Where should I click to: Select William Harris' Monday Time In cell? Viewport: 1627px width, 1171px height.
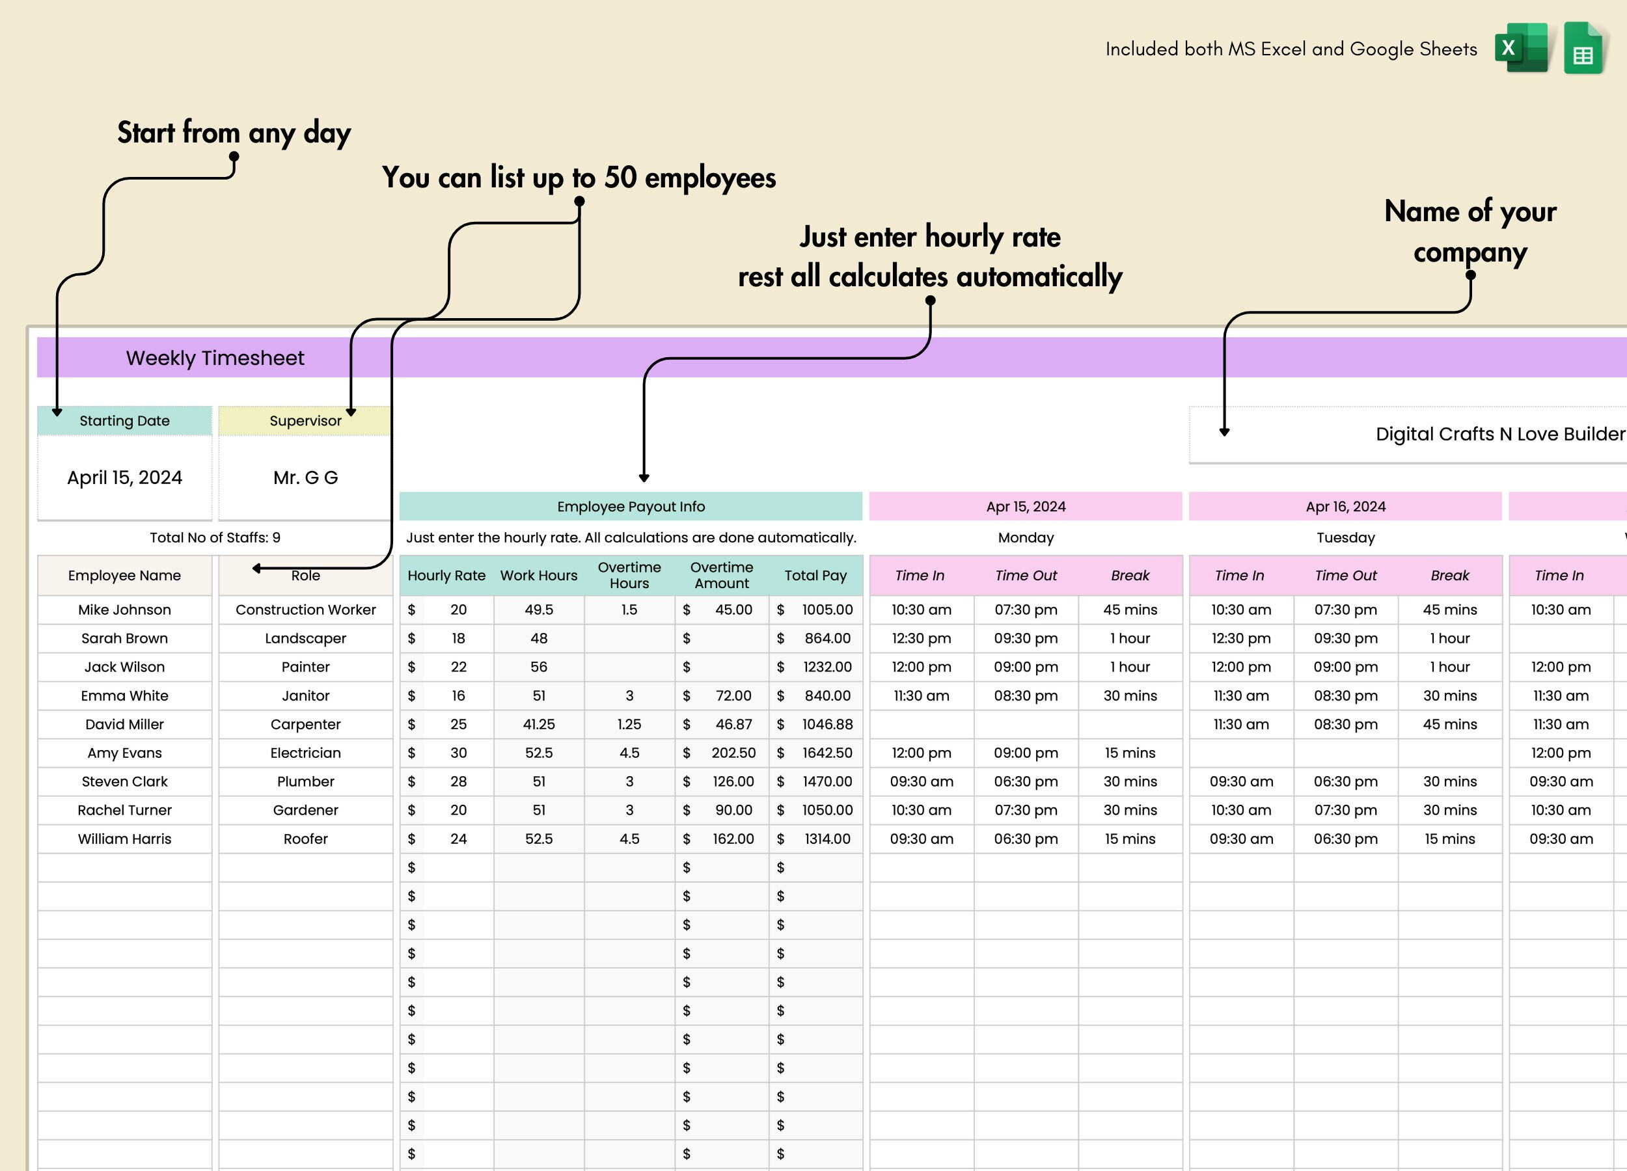coord(920,839)
